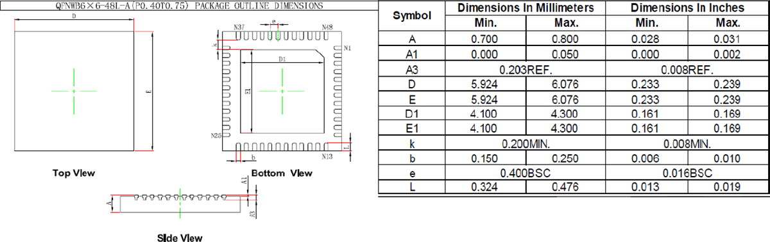Click the "0.200MIN." cell
This screenshot has height=242, width=770.
tap(526, 143)
